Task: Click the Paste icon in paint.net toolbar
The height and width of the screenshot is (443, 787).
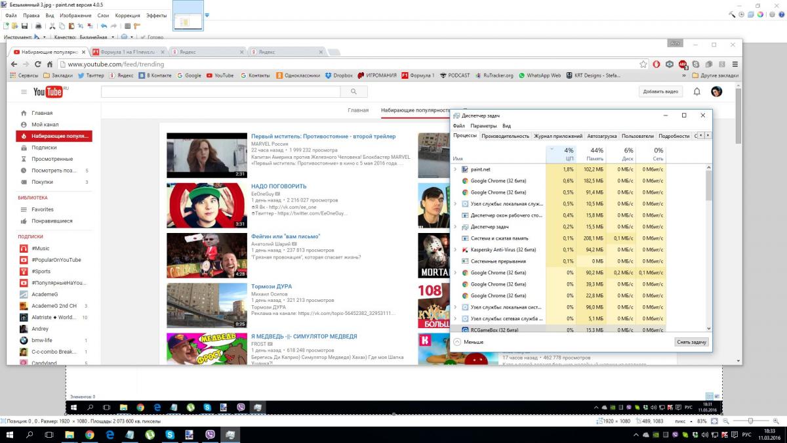Action: (x=71, y=26)
